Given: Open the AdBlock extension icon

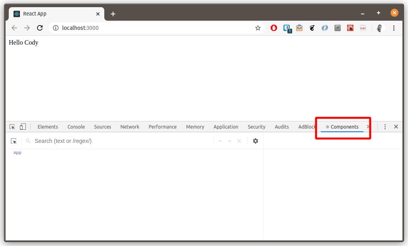Looking at the screenshot, I should [274, 28].
